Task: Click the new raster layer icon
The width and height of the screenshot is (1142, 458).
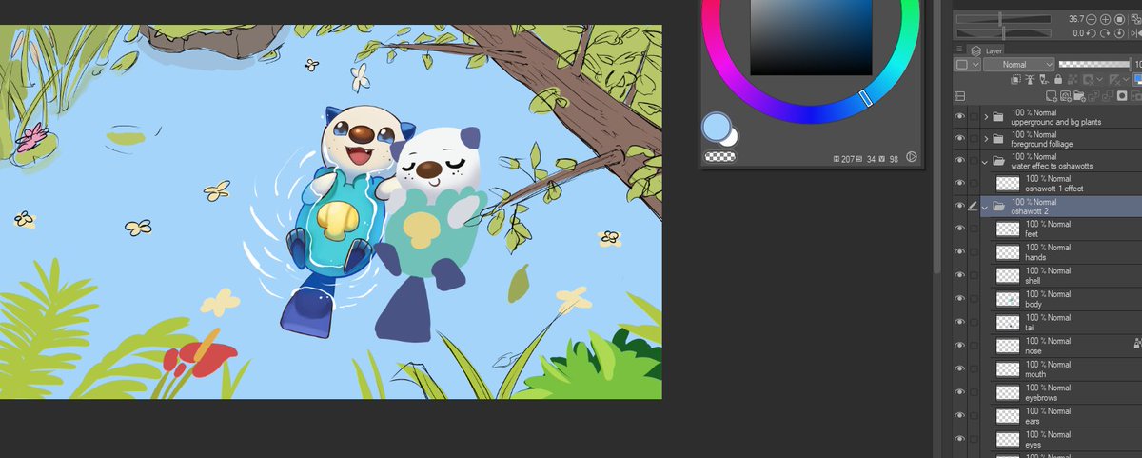Action: (x=1052, y=95)
